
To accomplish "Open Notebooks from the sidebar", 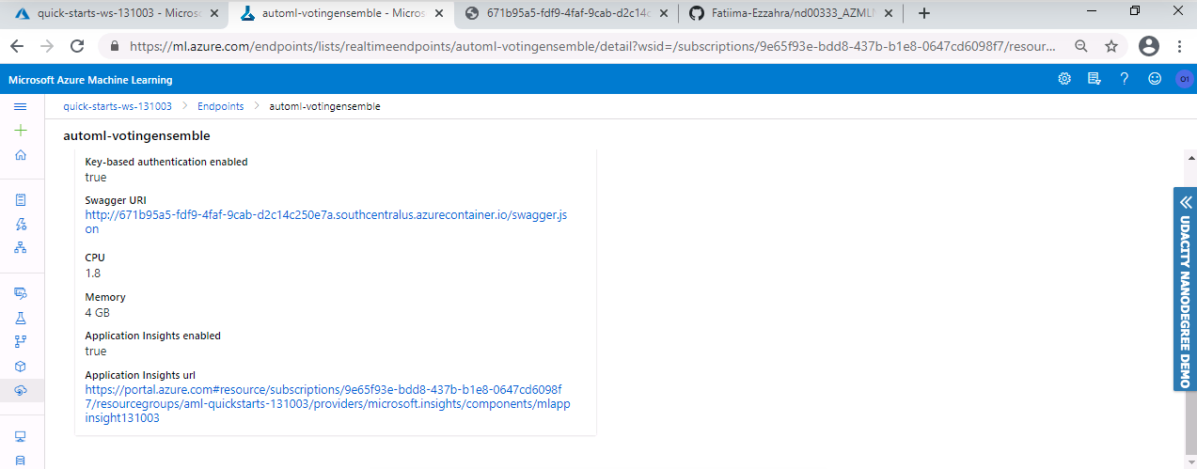I will 21,200.
